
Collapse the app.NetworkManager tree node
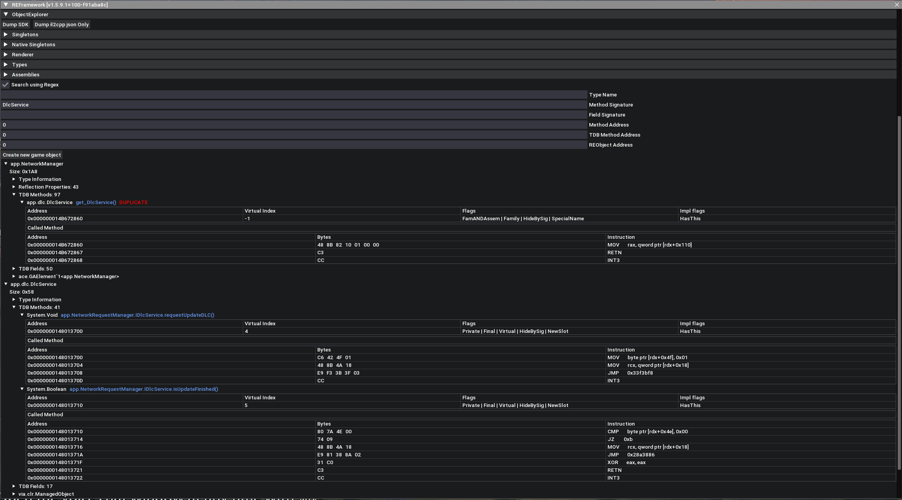tap(6, 164)
